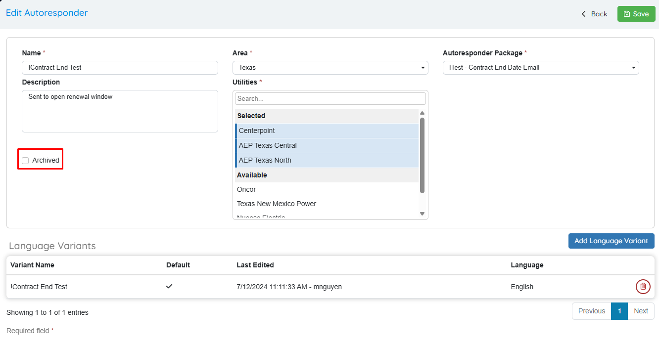Screen dimensions: 659x344
Task: Select Texas New Mexico Power utility
Action: pyautogui.click(x=327, y=204)
